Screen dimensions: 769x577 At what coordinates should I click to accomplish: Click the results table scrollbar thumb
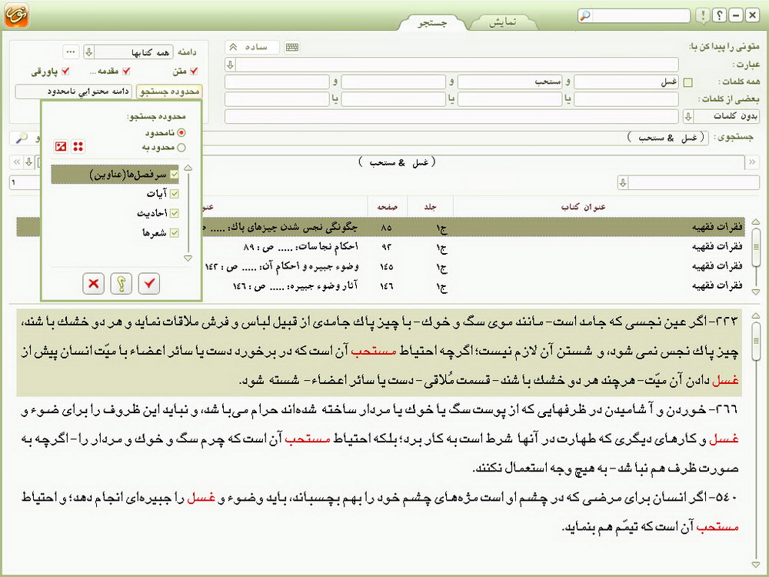tap(756, 247)
